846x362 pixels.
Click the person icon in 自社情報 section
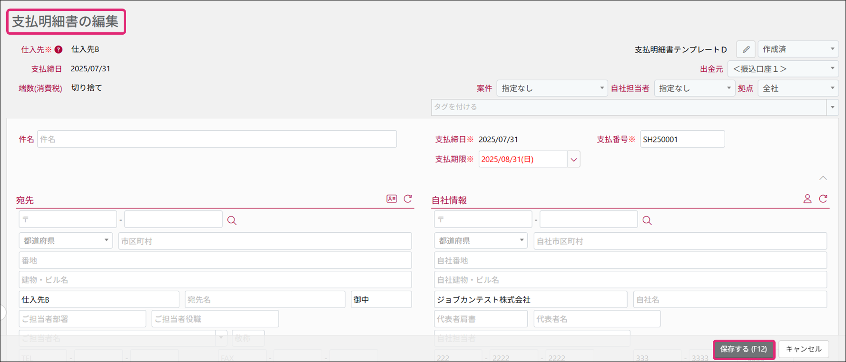pyautogui.click(x=807, y=199)
